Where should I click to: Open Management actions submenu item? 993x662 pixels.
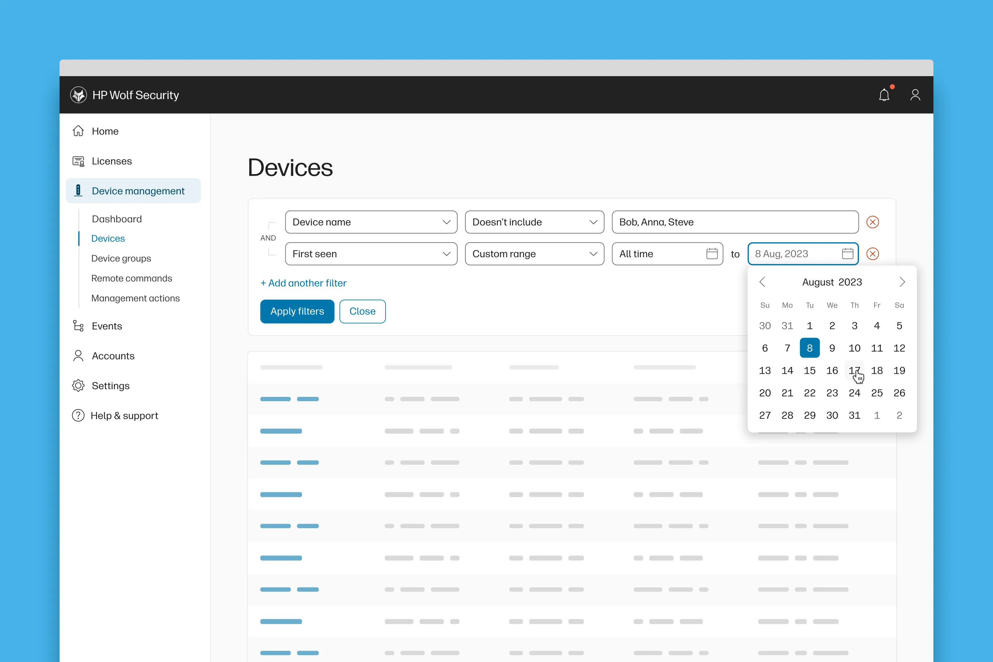[x=135, y=298]
